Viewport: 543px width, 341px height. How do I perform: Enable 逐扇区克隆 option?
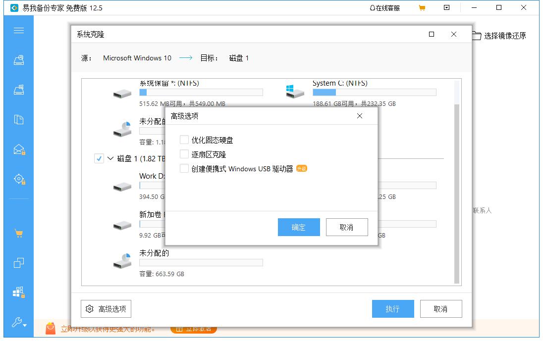click(184, 153)
